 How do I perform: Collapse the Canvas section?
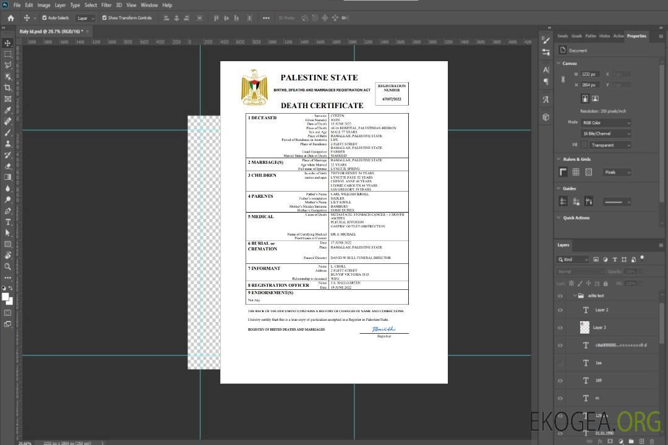[x=559, y=64]
